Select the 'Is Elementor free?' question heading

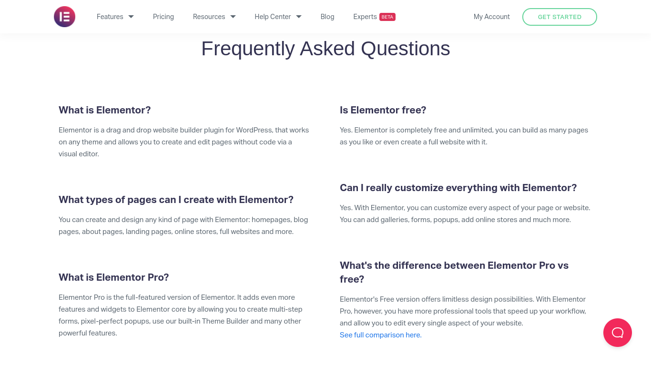(x=383, y=110)
